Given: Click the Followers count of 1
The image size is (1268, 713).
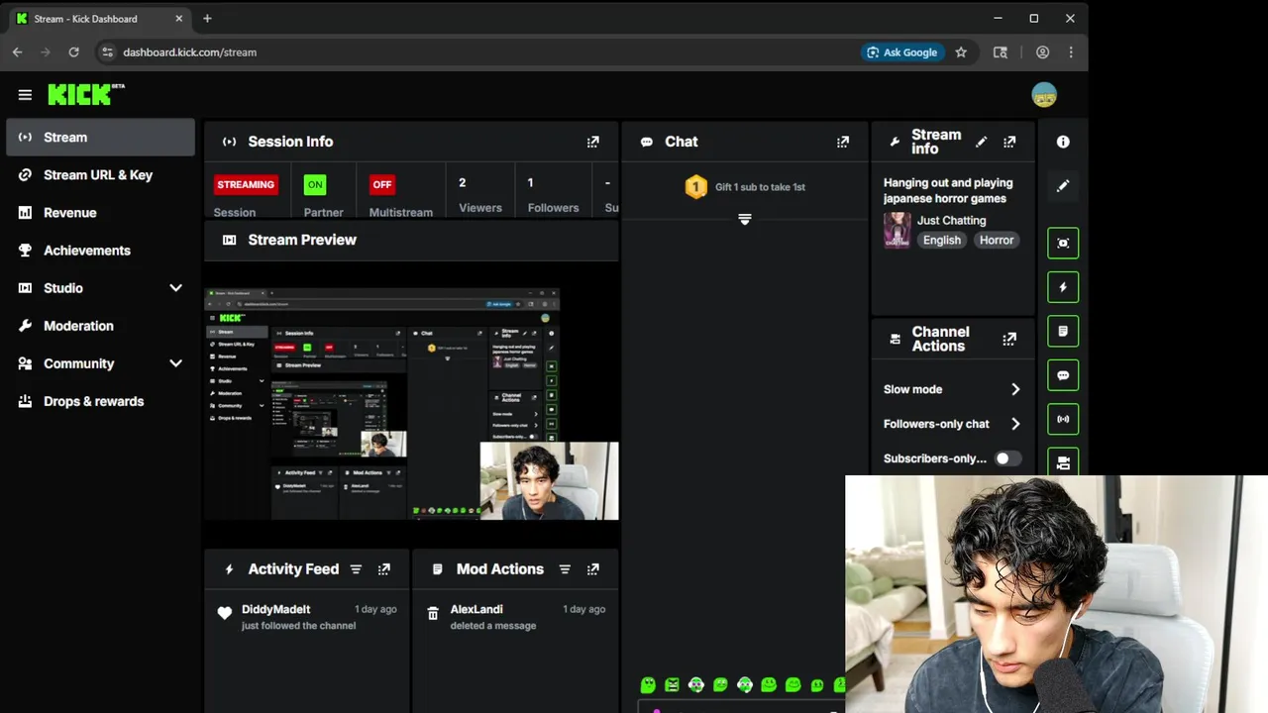Looking at the screenshot, I should click(x=530, y=182).
